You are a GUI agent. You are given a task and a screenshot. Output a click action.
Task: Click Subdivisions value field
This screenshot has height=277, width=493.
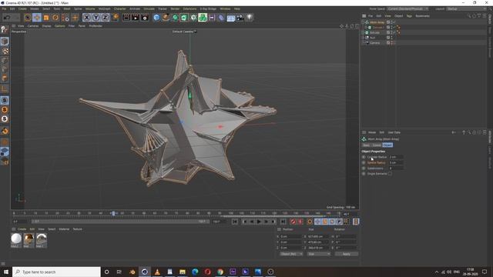[x=396, y=169]
